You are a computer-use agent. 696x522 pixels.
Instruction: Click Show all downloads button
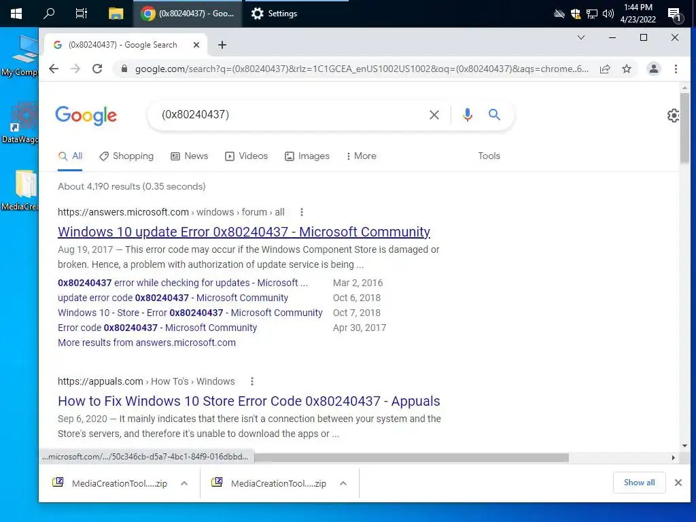639,483
